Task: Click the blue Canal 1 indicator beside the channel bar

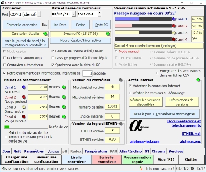Action: [174, 19]
